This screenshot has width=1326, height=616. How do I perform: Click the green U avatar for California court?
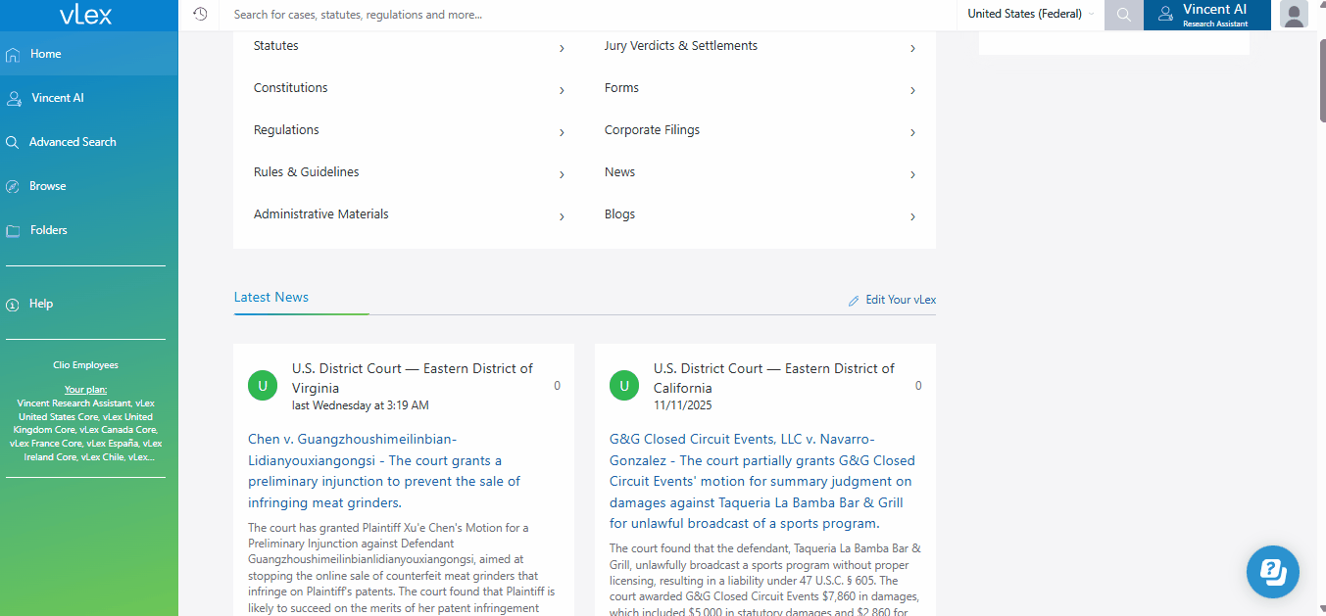click(624, 386)
